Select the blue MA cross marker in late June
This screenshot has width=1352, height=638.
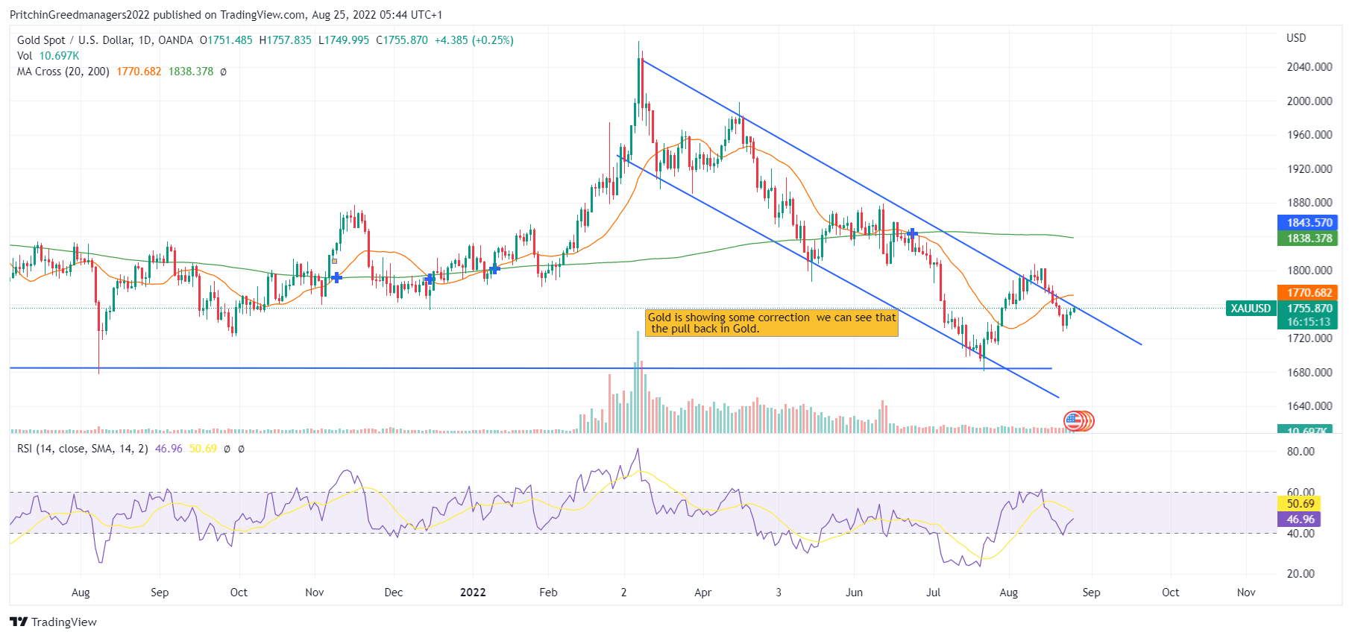[x=911, y=233]
